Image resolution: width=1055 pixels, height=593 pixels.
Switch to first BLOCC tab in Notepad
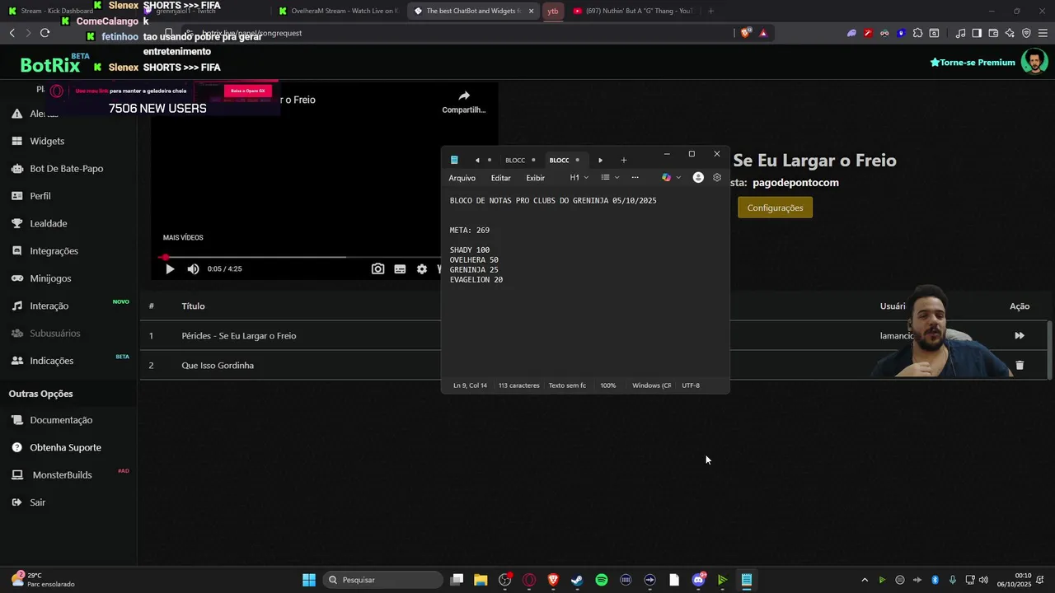[519, 160]
